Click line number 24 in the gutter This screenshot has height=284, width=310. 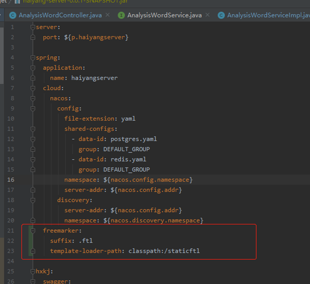coord(11,261)
